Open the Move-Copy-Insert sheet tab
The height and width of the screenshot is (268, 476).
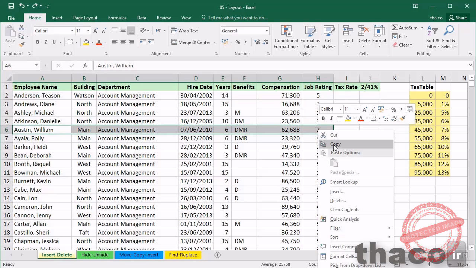coord(139,255)
